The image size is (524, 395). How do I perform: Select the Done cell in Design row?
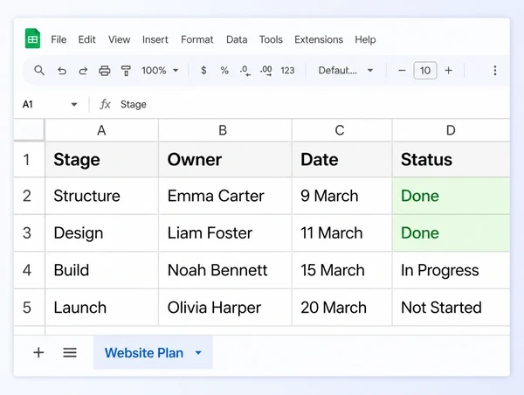click(451, 232)
